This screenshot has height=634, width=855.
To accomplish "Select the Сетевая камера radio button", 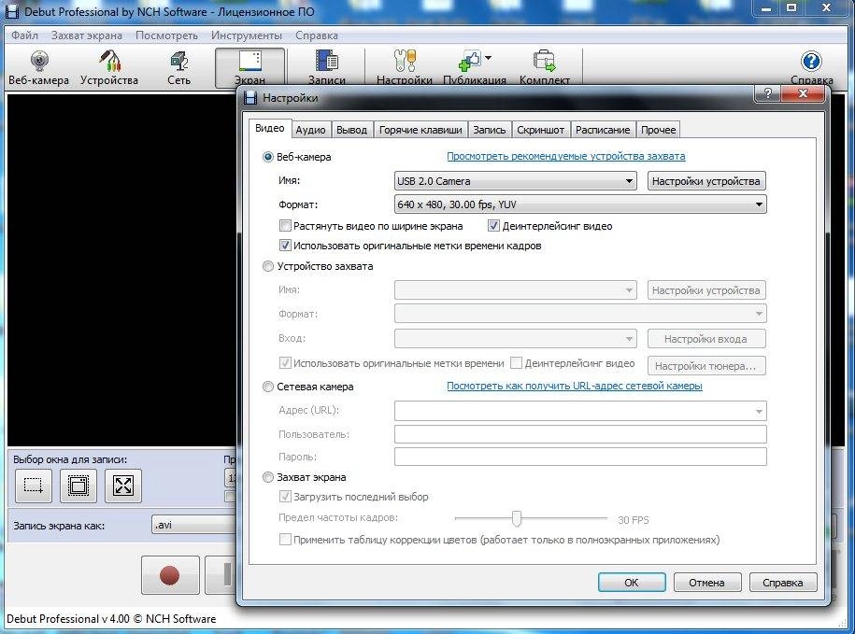I will pos(268,387).
